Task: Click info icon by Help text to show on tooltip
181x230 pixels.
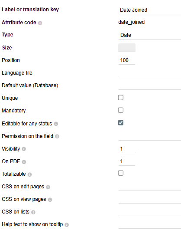Action: pos(67,225)
